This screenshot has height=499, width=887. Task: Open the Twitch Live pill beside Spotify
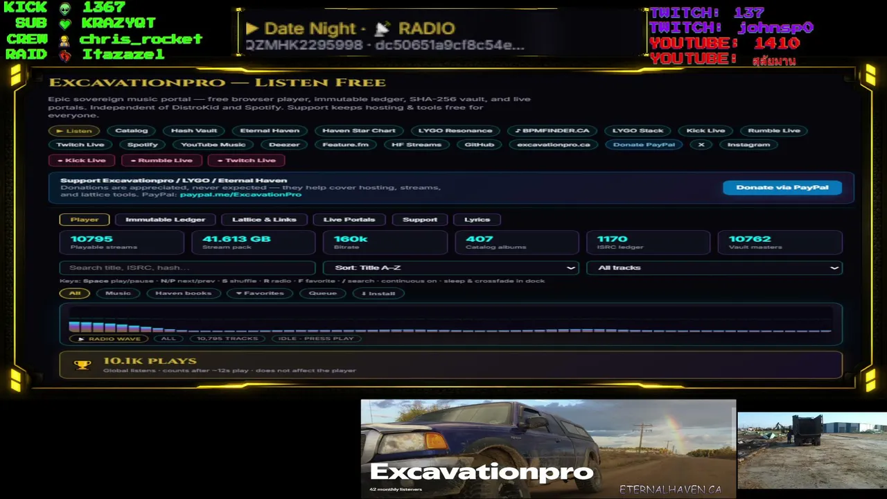pos(80,145)
